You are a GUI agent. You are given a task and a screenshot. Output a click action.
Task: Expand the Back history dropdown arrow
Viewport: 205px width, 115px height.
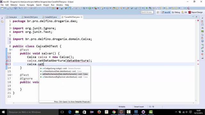click(179, 8)
